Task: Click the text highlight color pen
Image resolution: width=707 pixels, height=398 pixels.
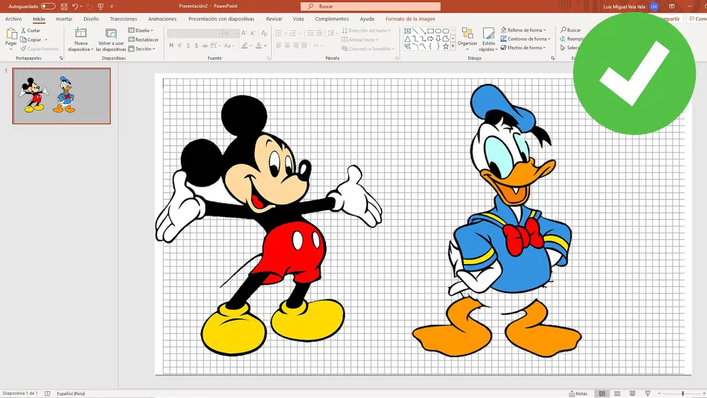Action: (x=245, y=45)
